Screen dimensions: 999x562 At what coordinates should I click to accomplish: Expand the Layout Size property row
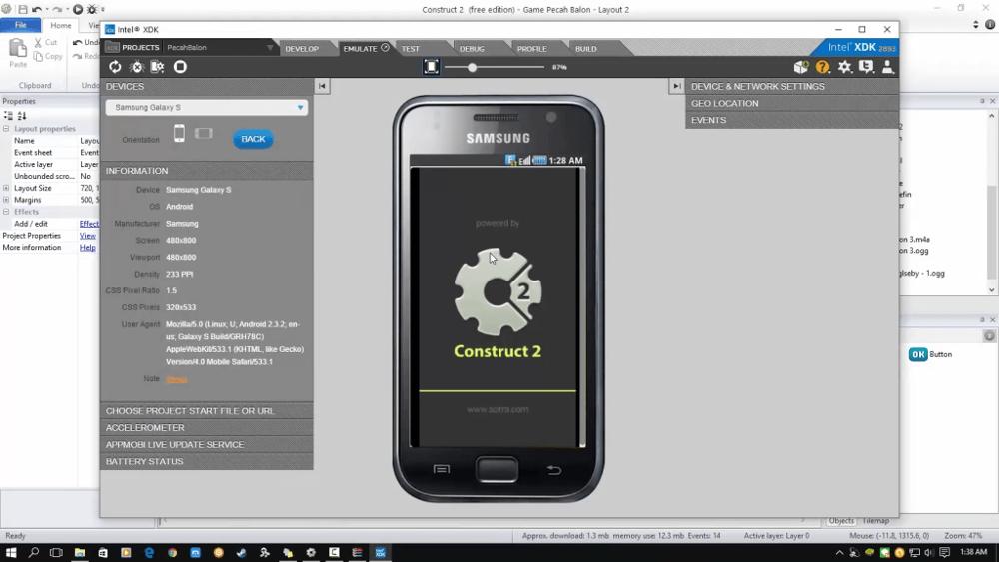coord(6,188)
